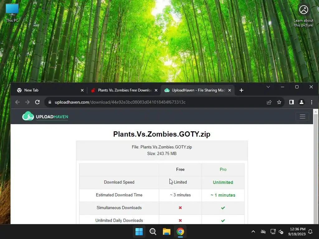This screenshot has height=239, width=319.
Task: Open the Windows Start menu
Action: (139, 232)
